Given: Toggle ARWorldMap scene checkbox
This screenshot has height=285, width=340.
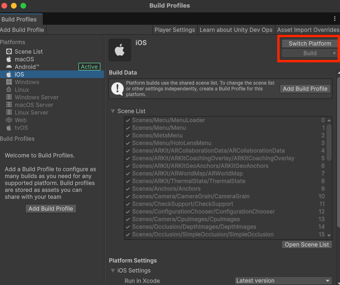Looking at the screenshot, I should point(128,173).
